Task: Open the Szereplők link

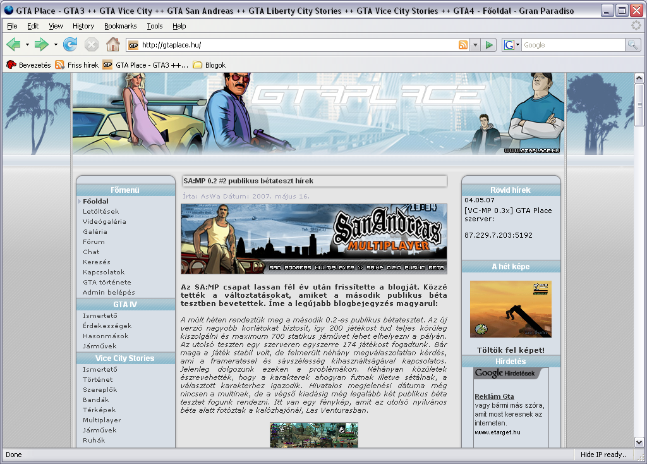Action: coord(99,389)
